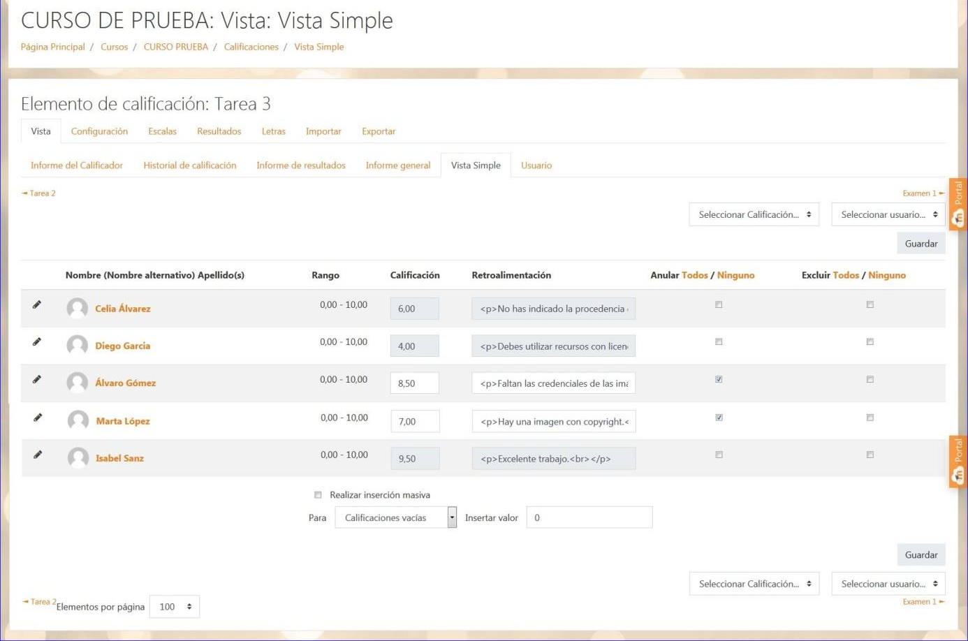Change the Elementos por página selector
968x641 pixels.
pos(175,607)
